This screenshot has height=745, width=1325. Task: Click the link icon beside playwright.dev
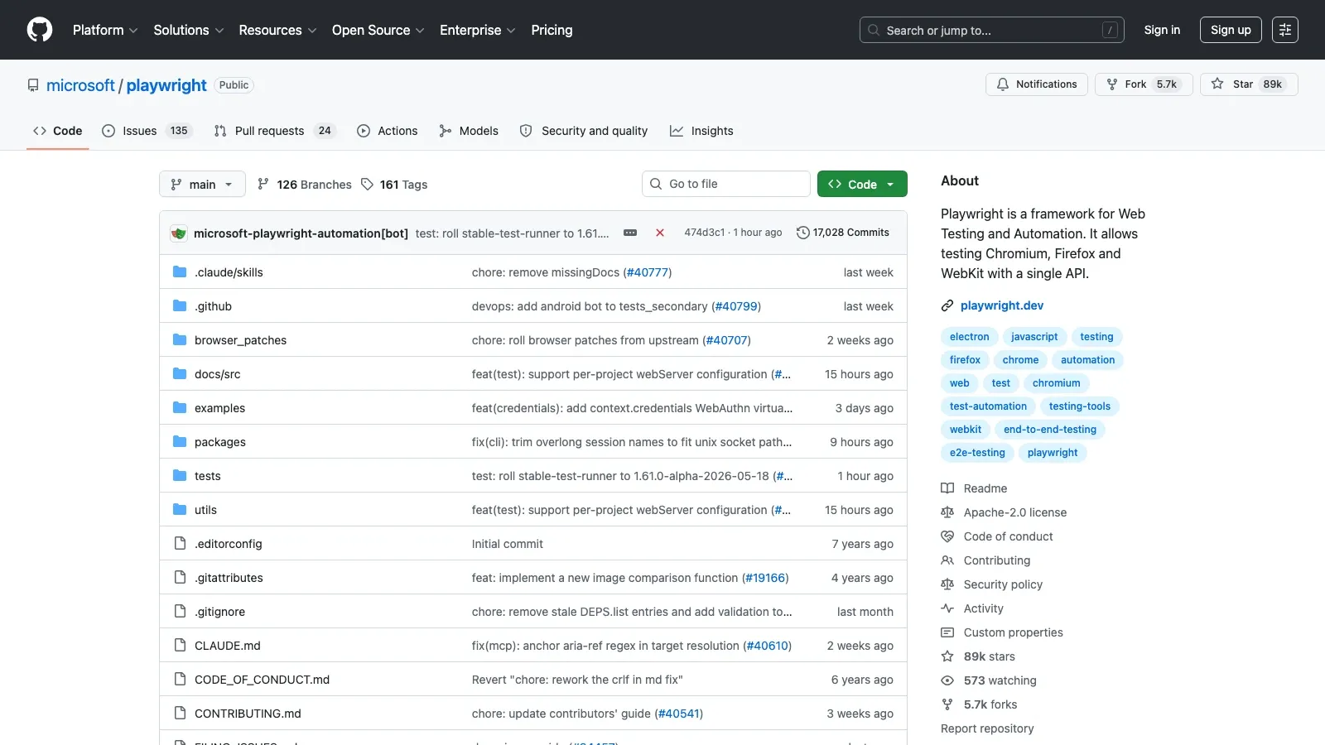[947, 305]
